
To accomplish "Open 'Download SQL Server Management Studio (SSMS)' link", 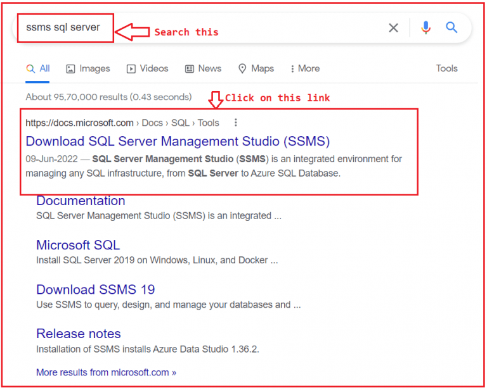I will (178, 141).
